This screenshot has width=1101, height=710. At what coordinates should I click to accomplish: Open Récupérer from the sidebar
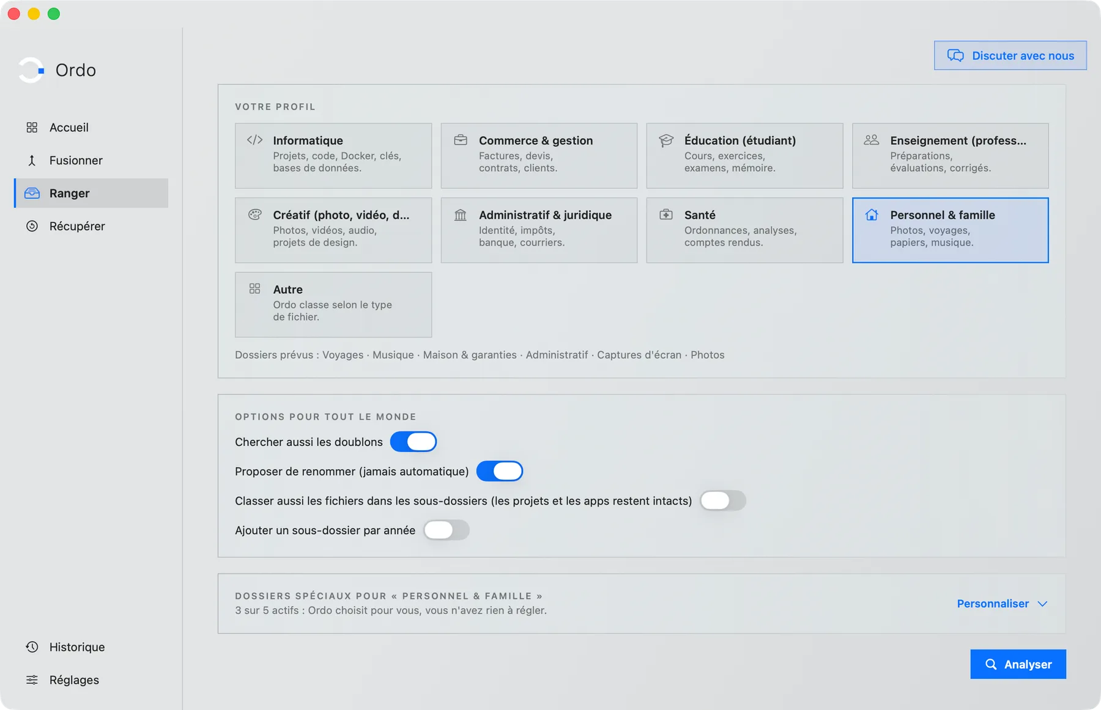(x=91, y=226)
